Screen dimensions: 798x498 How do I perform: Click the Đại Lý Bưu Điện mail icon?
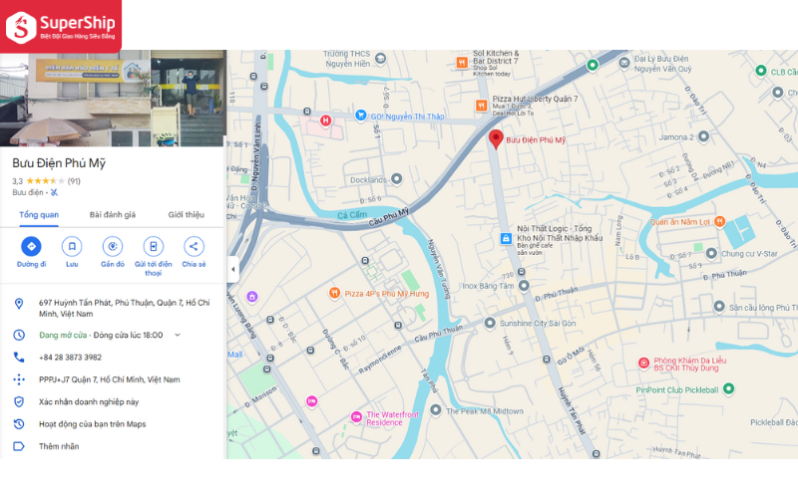point(624,63)
